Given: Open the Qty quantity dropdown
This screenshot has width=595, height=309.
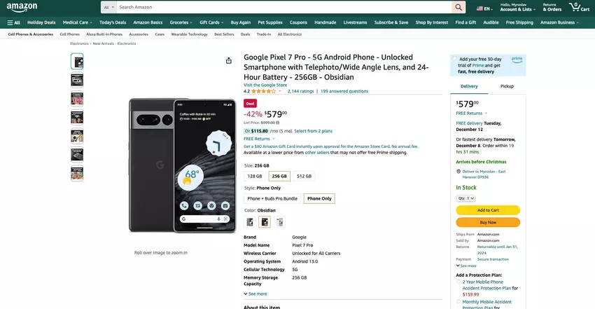Looking at the screenshot, I should 466,198.
